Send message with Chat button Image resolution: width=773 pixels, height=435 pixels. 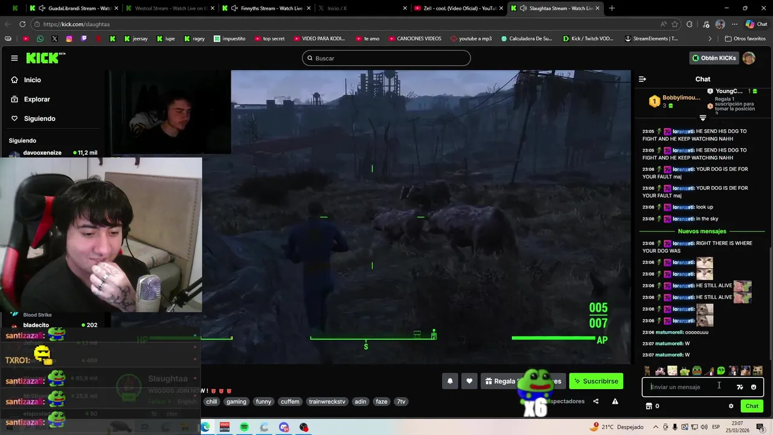pos(752,406)
